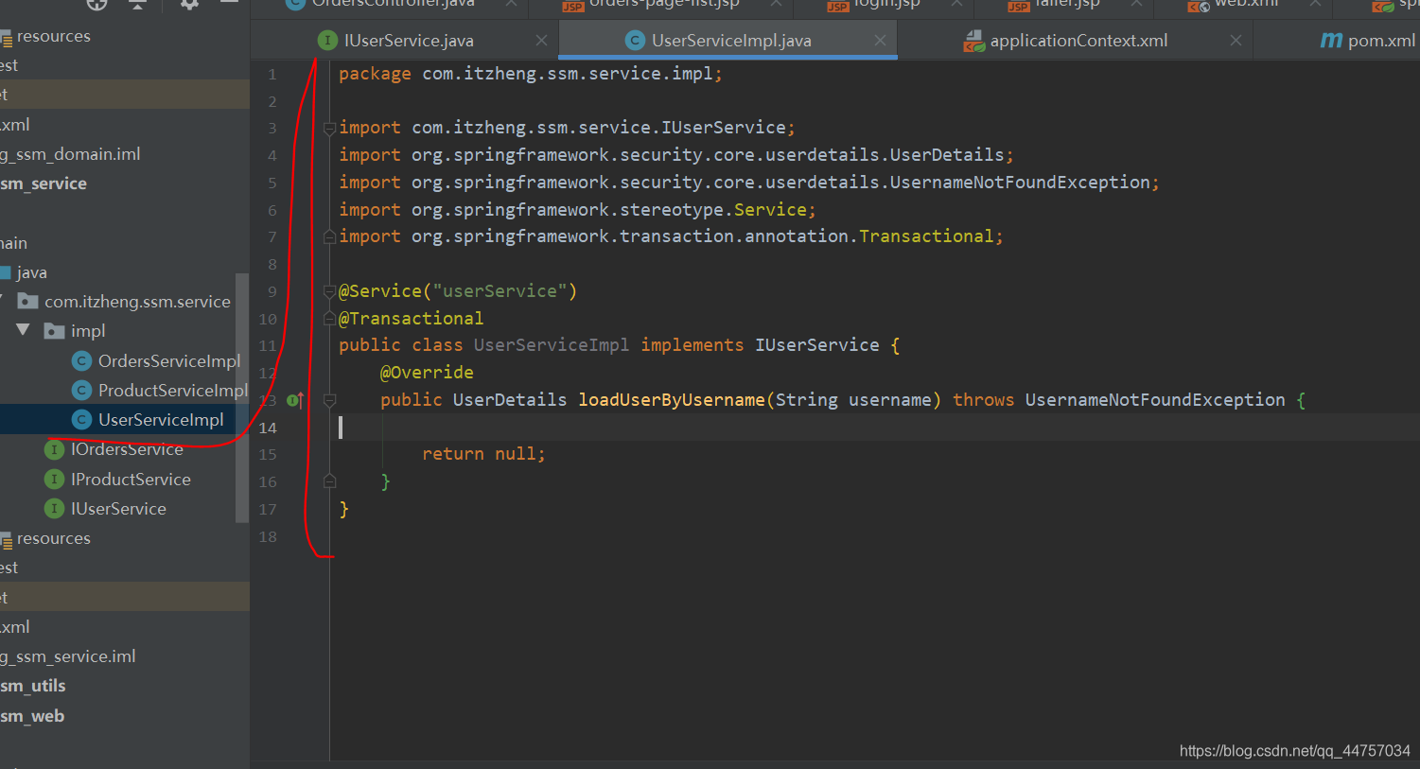Click the XML icon on applicationContext.xml tab
The height and width of the screenshot is (769, 1420).
[974, 41]
